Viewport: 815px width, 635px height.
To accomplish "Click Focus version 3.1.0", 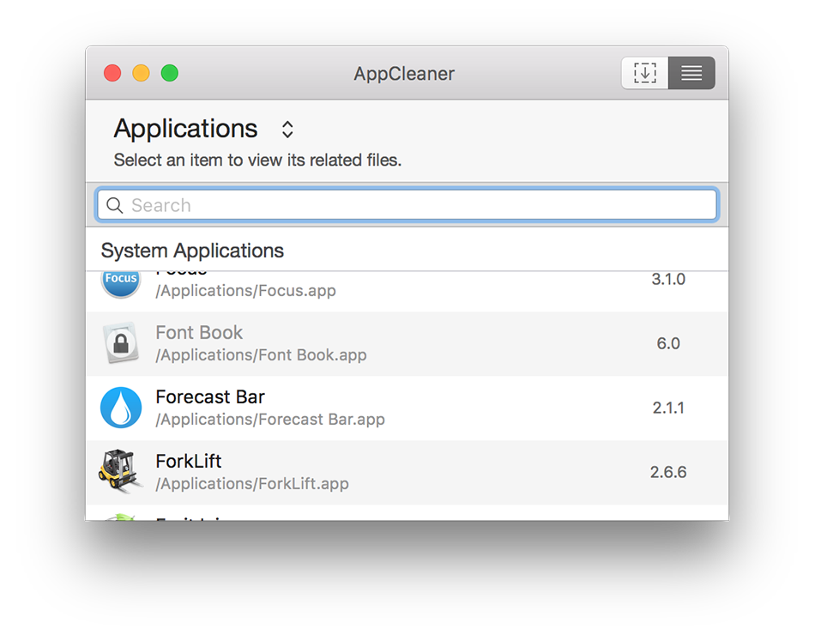I will (668, 279).
